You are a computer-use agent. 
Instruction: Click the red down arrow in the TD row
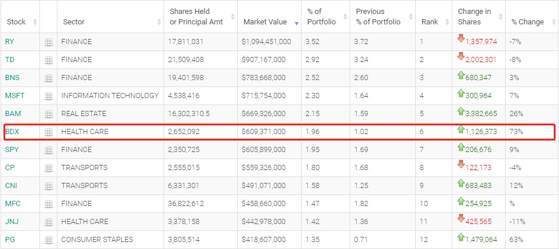(461, 57)
